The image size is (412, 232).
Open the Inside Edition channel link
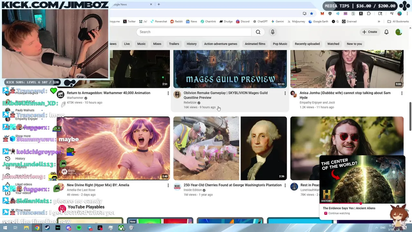192,190
